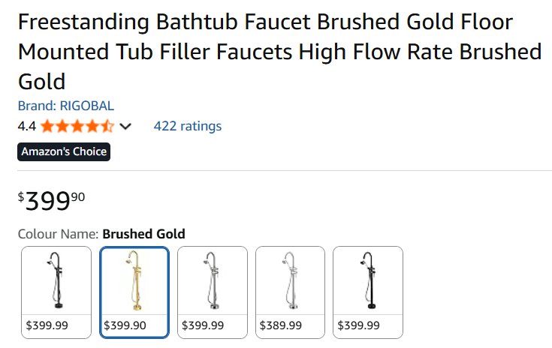
Task: Click the Colour Name label text
Action: [59, 234]
